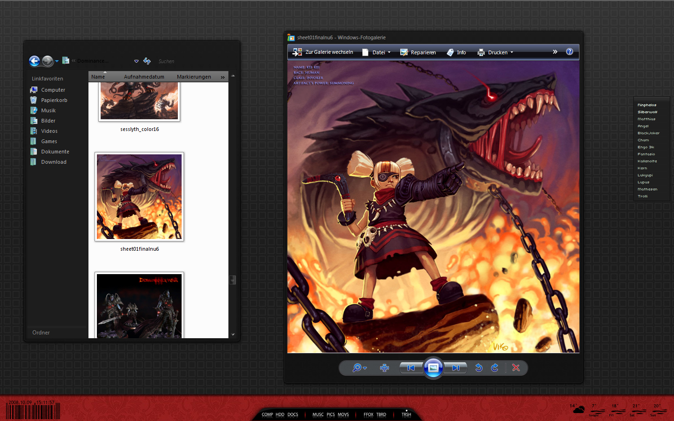Viewport: 674px width, 421px height.
Task: Select BlackJoker in the desktop list
Action: pyautogui.click(x=648, y=133)
